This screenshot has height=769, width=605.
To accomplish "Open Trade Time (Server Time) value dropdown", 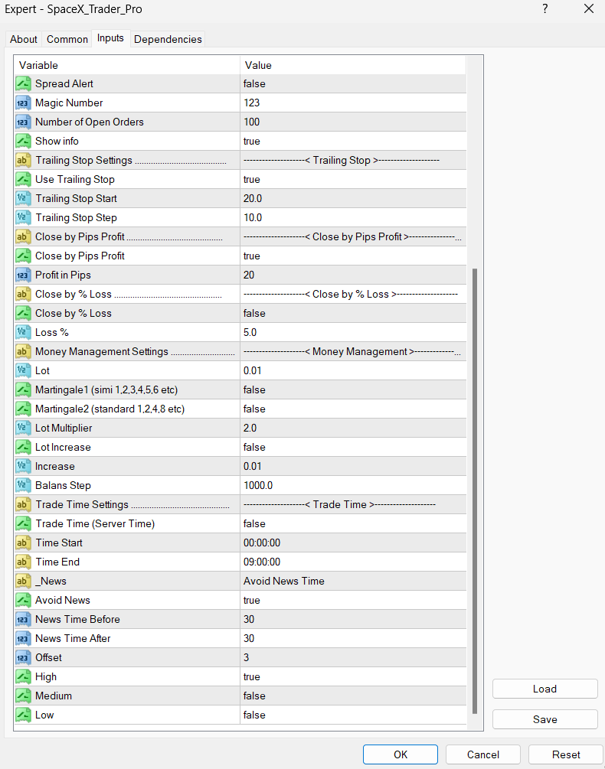I will tap(352, 523).
